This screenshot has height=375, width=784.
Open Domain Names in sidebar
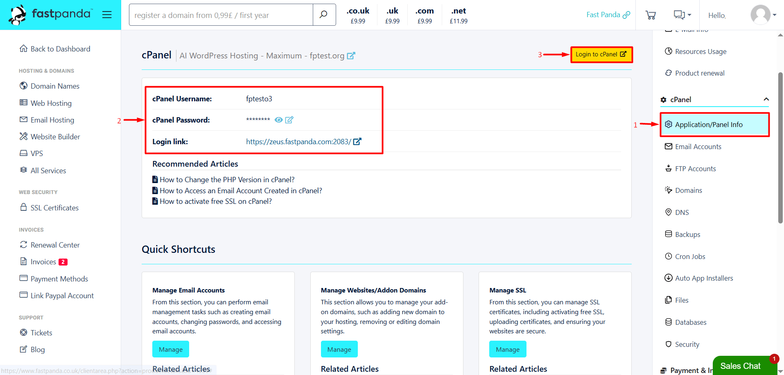click(x=50, y=86)
